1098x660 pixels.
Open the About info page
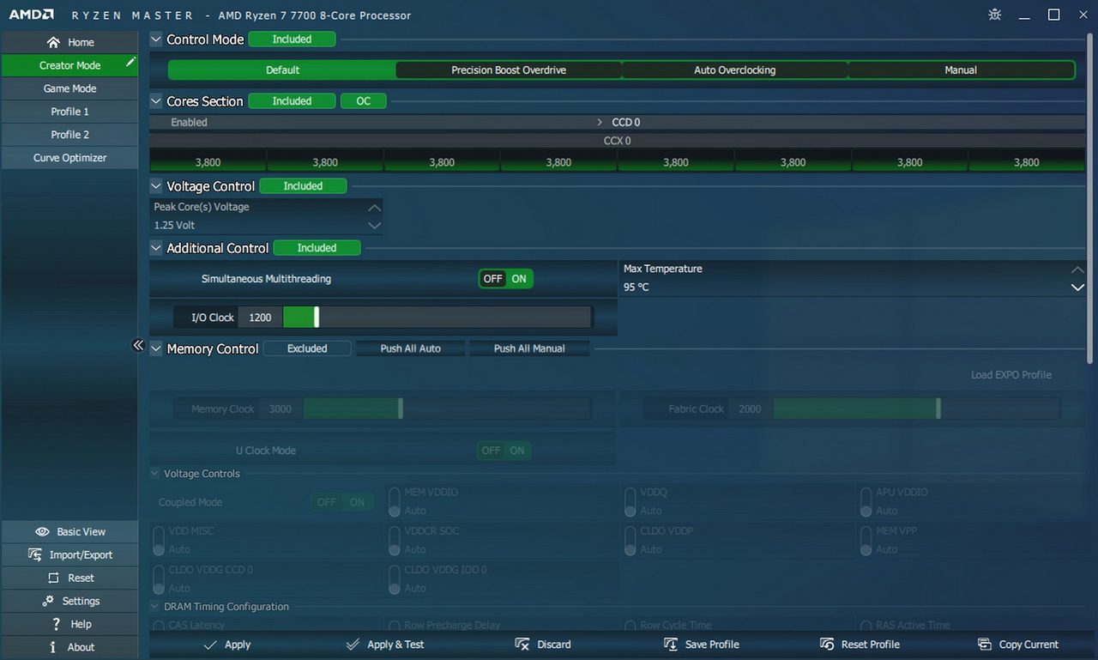(x=69, y=647)
